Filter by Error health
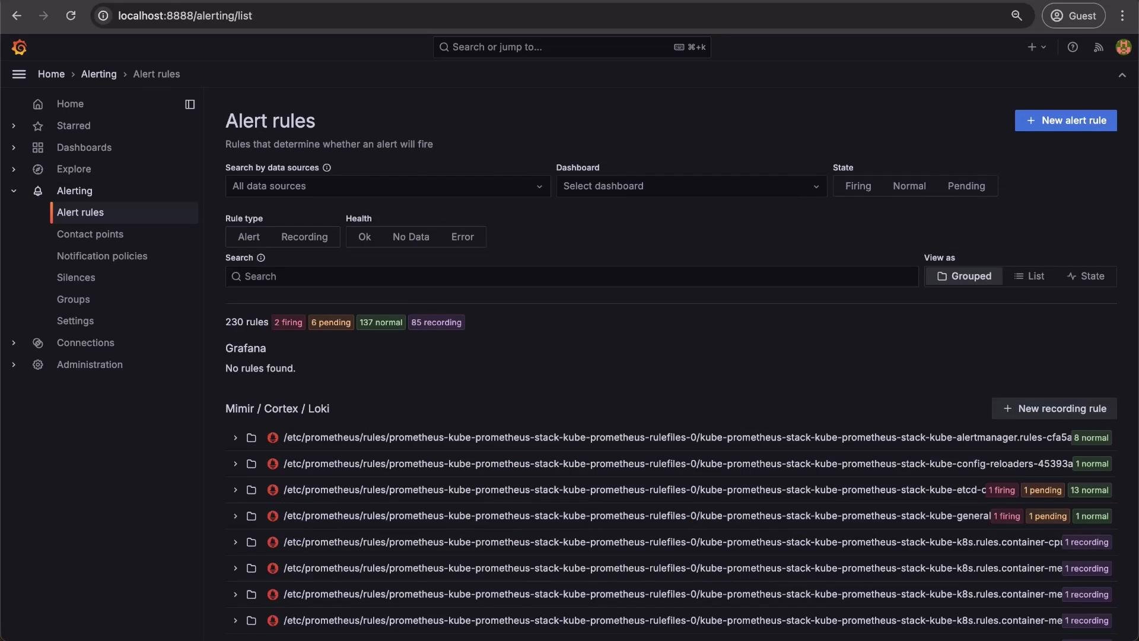This screenshot has width=1139, height=641. pos(462,237)
